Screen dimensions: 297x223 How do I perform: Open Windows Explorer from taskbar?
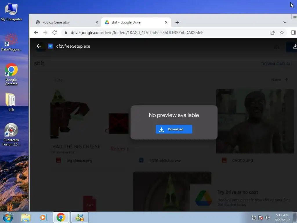point(26,217)
